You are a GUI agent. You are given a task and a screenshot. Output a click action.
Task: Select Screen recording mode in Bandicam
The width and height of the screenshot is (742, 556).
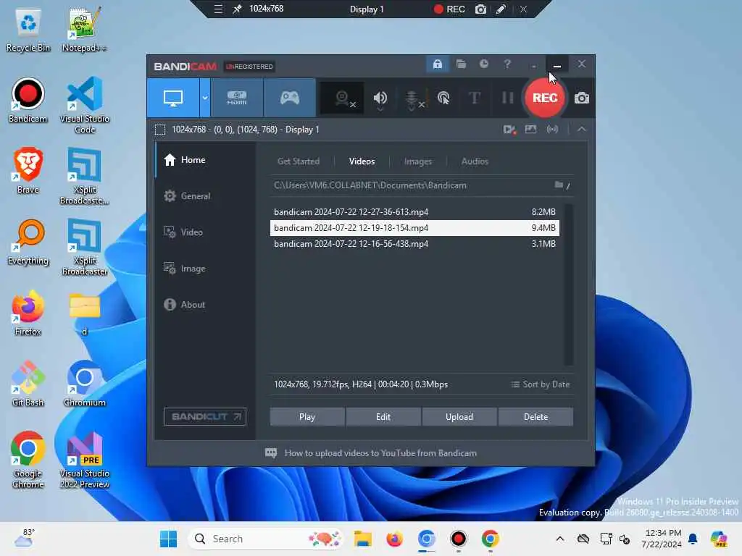pos(173,98)
